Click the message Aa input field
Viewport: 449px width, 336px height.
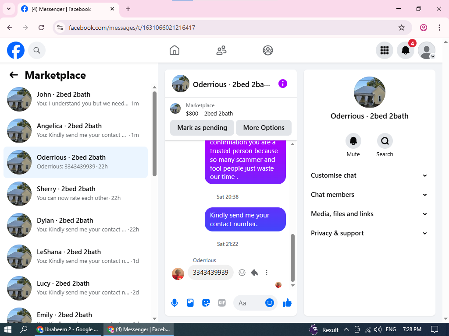pos(249,303)
